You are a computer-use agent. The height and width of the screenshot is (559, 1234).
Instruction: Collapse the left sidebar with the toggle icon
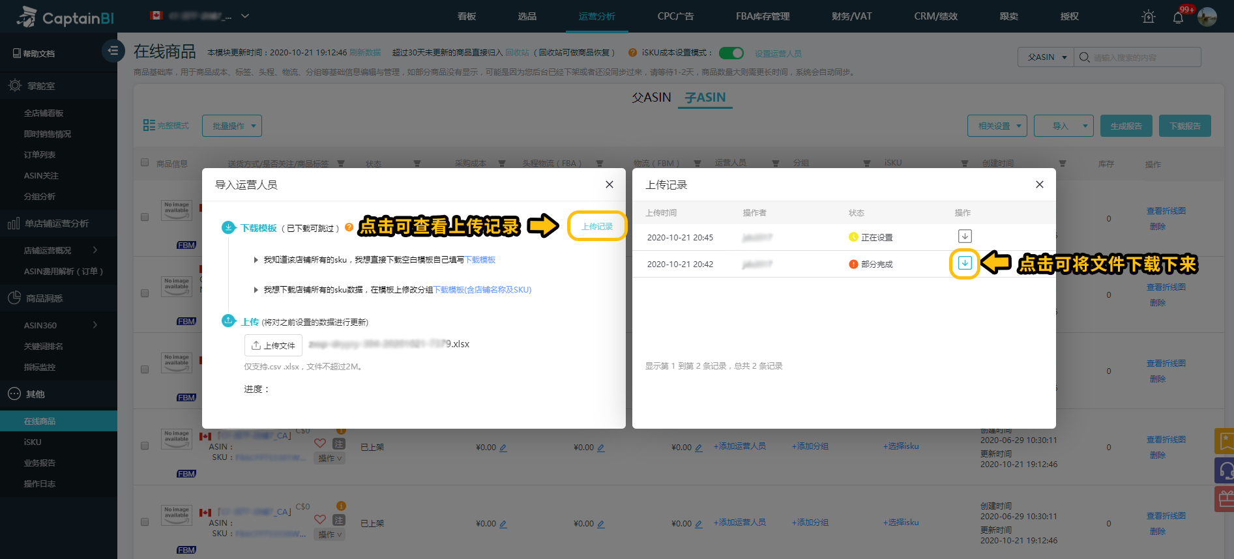pyautogui.click(x=113, y=51)
